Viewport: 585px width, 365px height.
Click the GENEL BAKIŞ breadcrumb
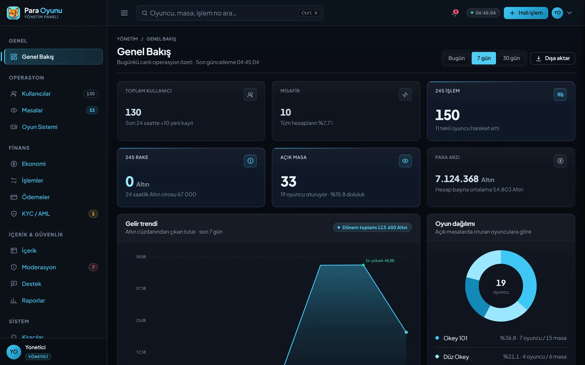[x=161, y=39]
